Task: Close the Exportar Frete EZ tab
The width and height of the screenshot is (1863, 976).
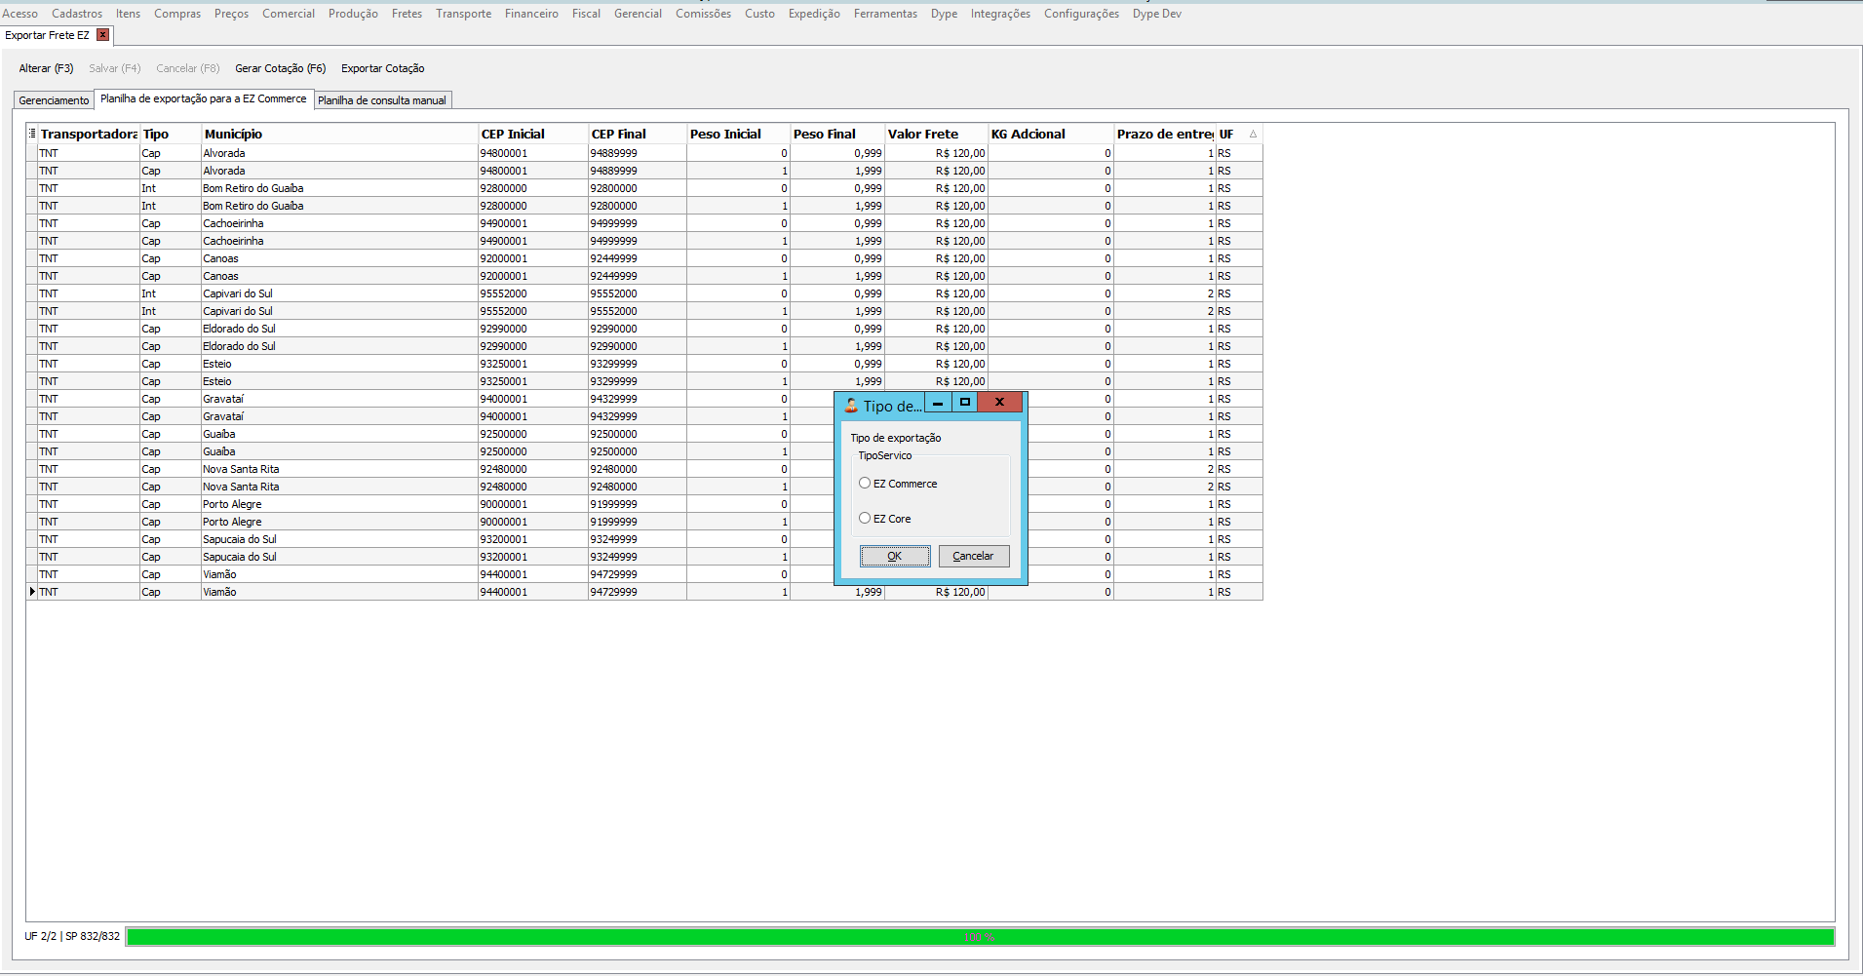Action: (x=102, y=35)
